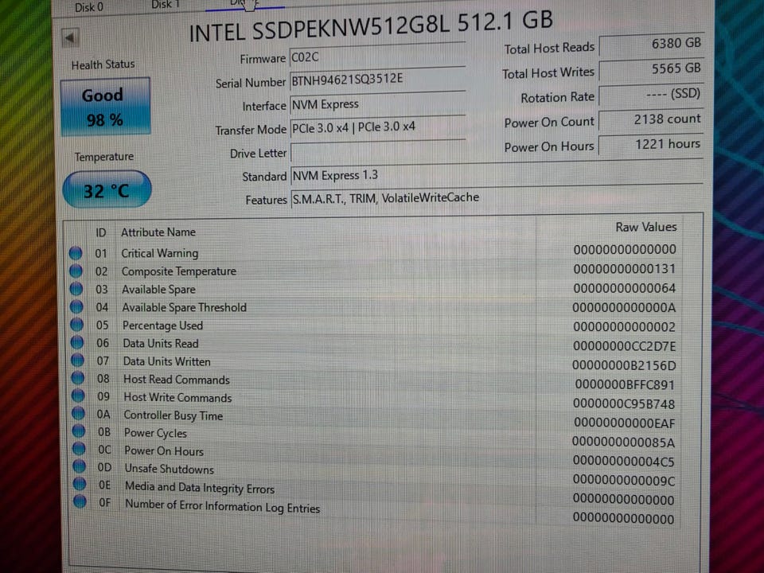Screen dimensions: 764x573
Task: Click the status circle for Available Spare Threshold
Action: 76,307
